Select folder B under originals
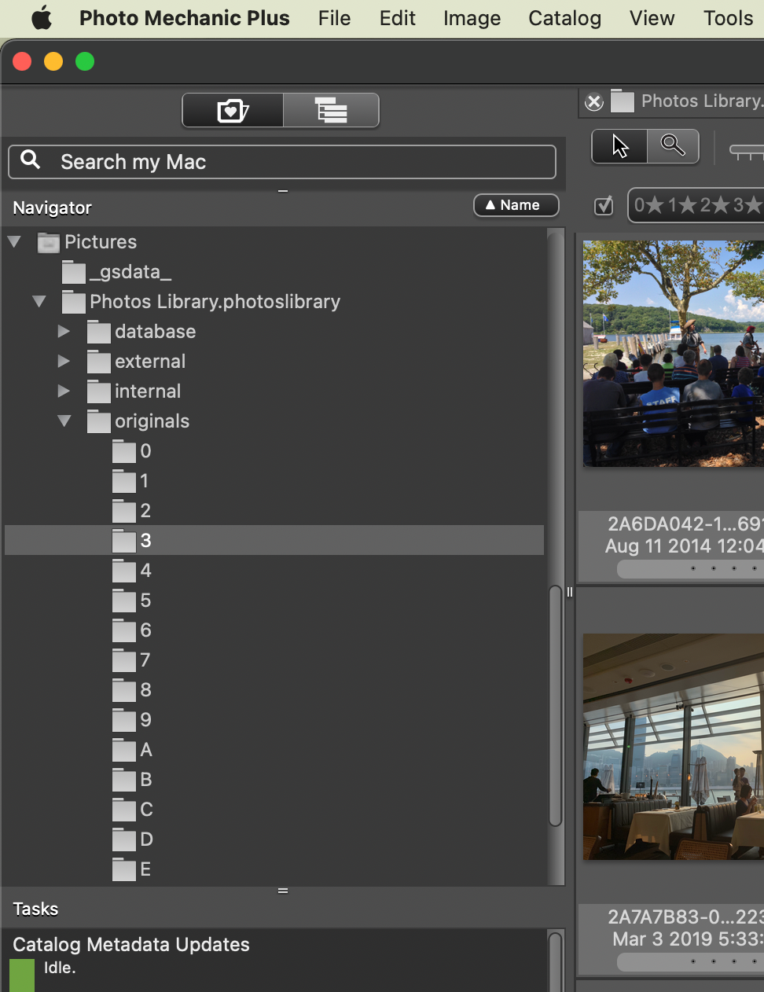Screen dimensions: 764x992 [146, 780]
